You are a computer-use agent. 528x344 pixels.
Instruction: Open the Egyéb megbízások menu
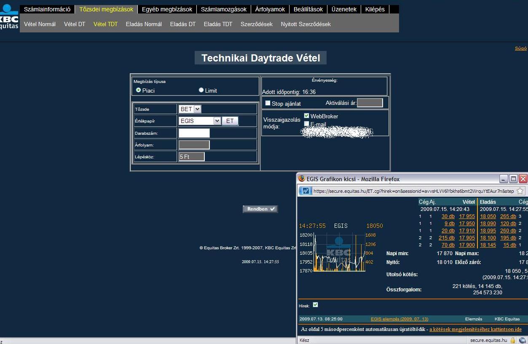click(167, 9)
